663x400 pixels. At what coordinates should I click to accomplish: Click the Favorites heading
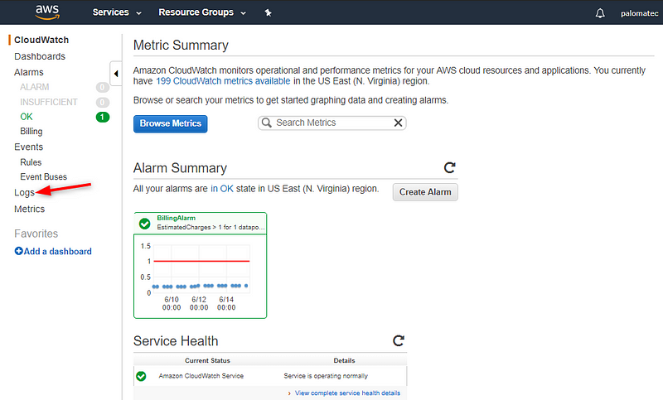[36, 234]
